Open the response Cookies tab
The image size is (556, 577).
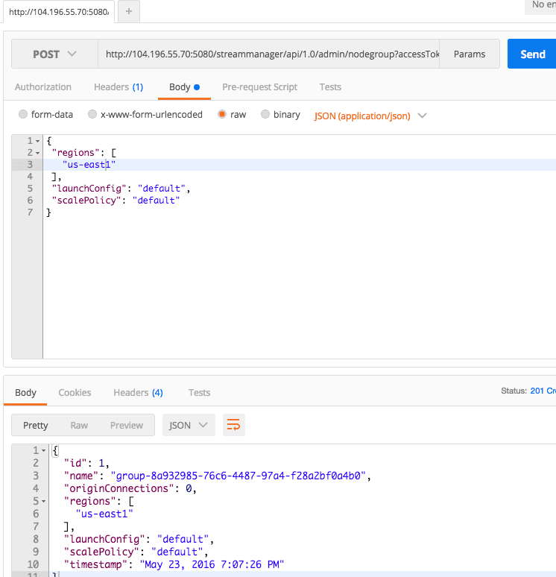click(75, 392)
